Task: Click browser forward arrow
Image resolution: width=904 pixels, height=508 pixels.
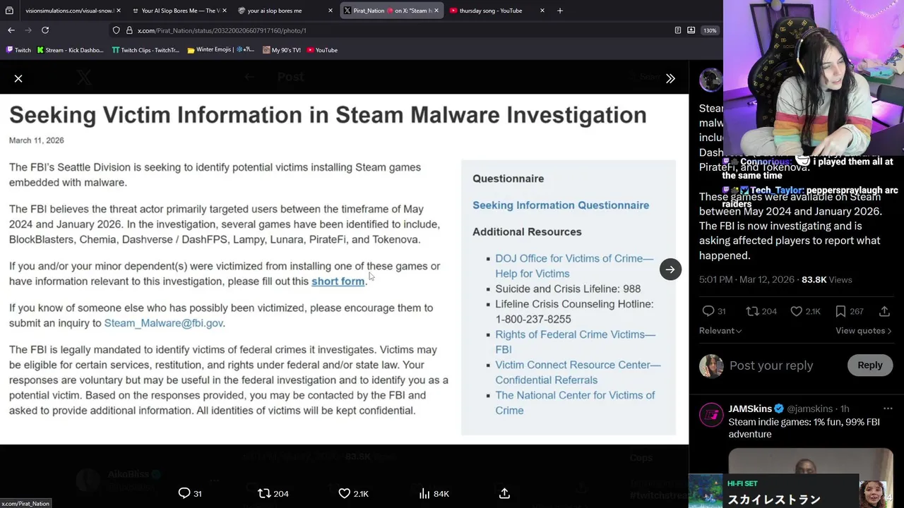Action: coord(28,30)
